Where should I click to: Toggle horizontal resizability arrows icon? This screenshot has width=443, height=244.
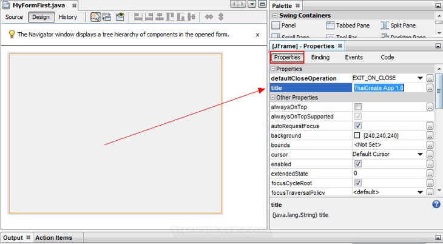point(209,17)
